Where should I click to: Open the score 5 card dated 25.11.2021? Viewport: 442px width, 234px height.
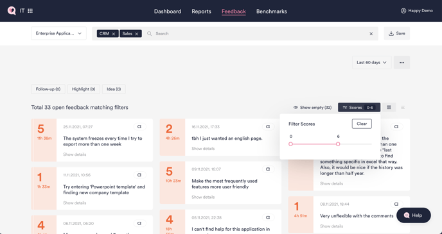pos(92,140)
